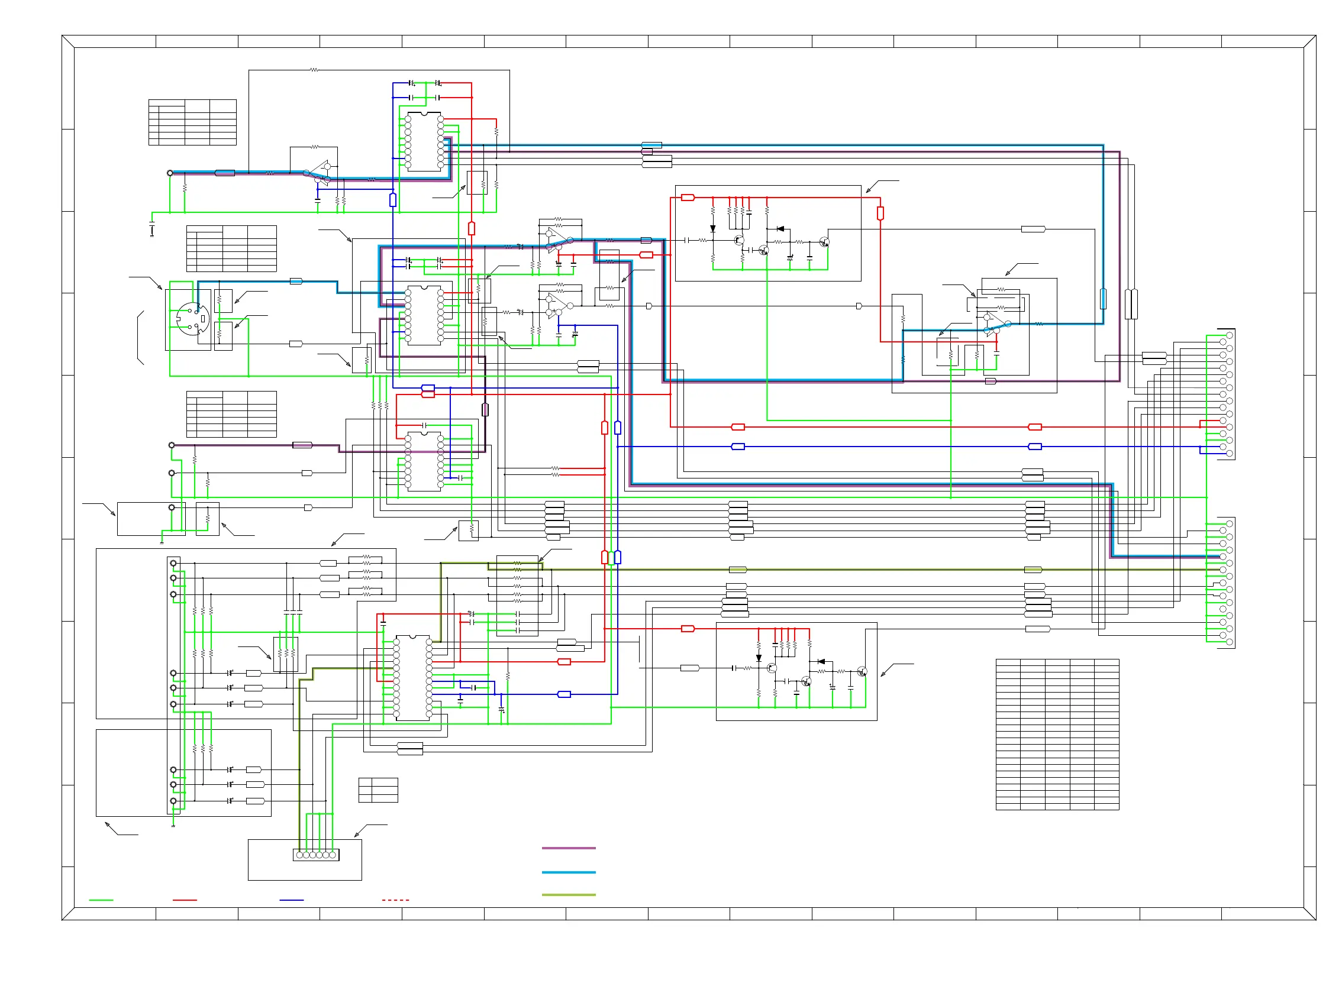This screenshot has height=996, width=1342.
Task: Click the tiny two-column table near the bottom center
Action: 378,790
